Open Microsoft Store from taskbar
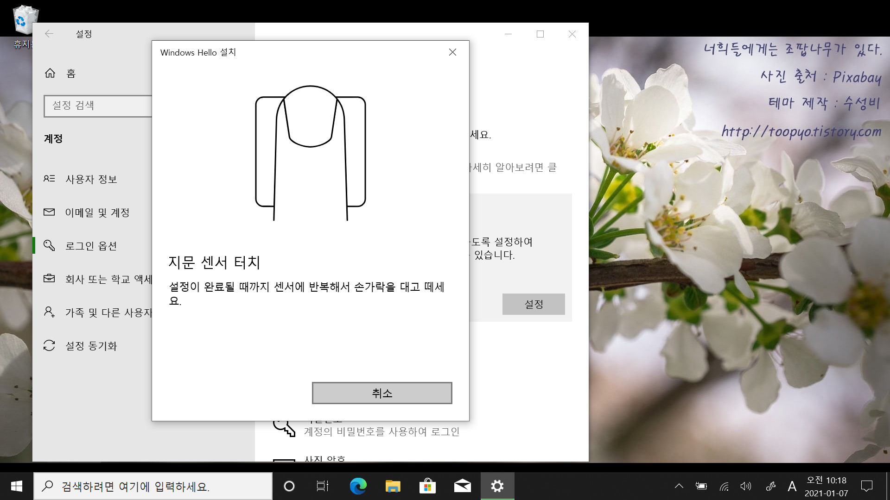This screenshot has height=500, width=890. 427,486
